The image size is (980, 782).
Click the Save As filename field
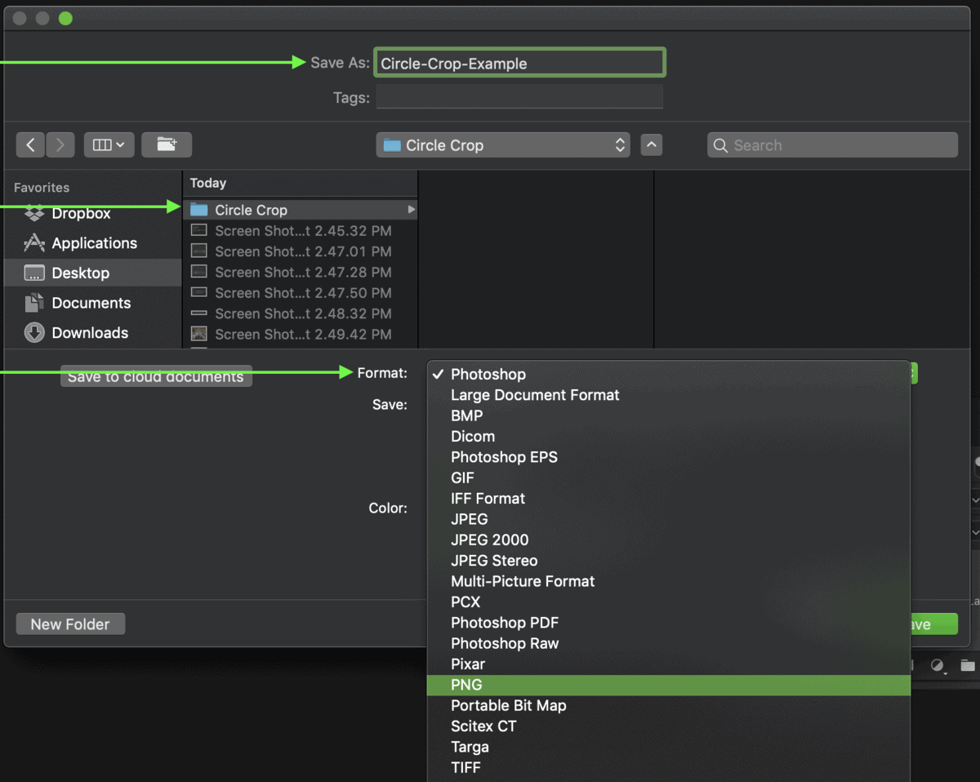519,63
